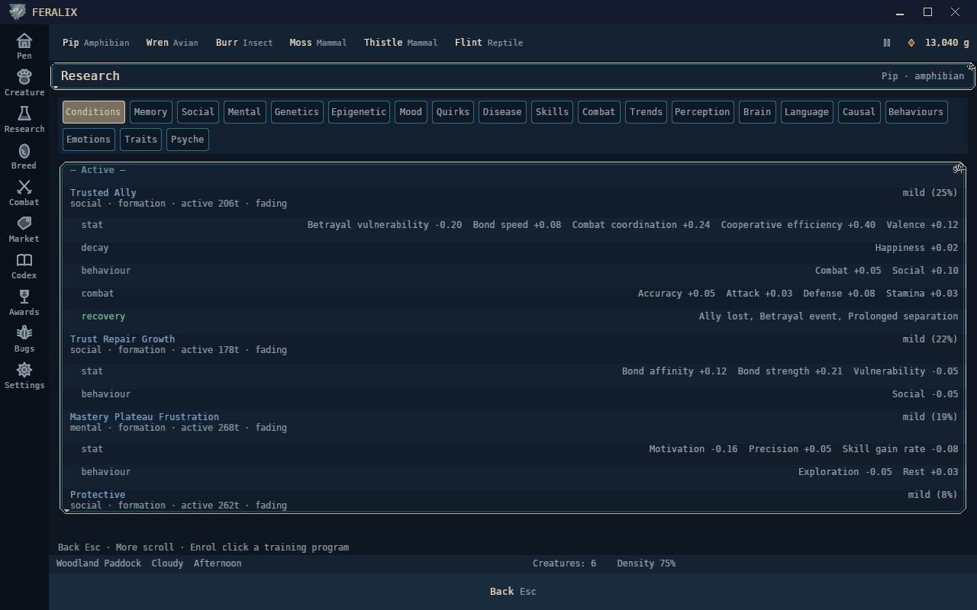Switch to the Psyche tab
977x610 pixels.
tap(188, 140)
